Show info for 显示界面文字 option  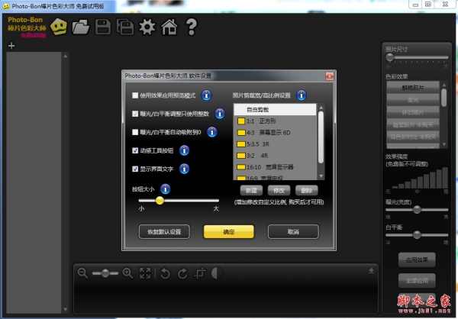pos(184,169)
